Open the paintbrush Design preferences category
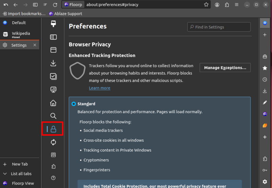The image size is (272, 188). click(x=53, y=23)
